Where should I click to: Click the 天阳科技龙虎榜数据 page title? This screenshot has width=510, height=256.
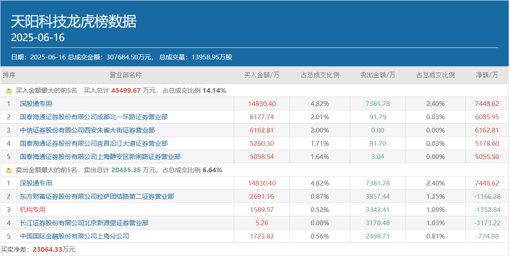[74, 21]
